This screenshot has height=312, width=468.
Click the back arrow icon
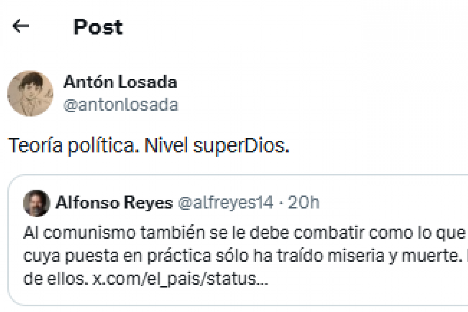21,27
